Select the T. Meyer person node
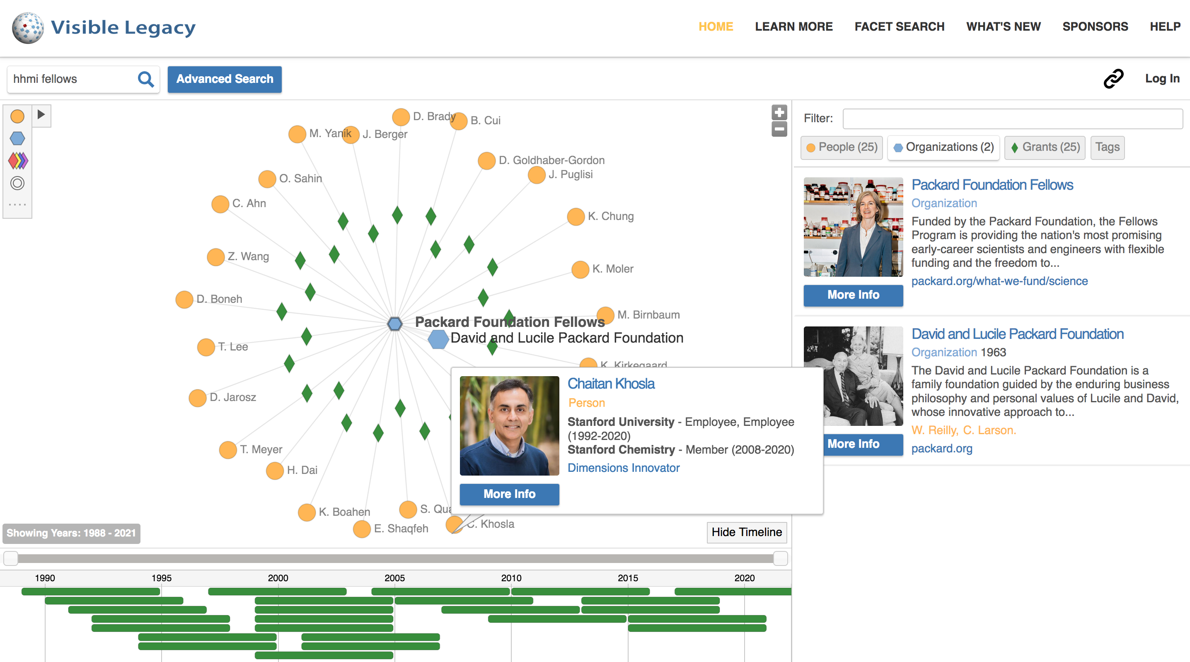This screenshot has height=662, width=1190. (x=228, y=450)
